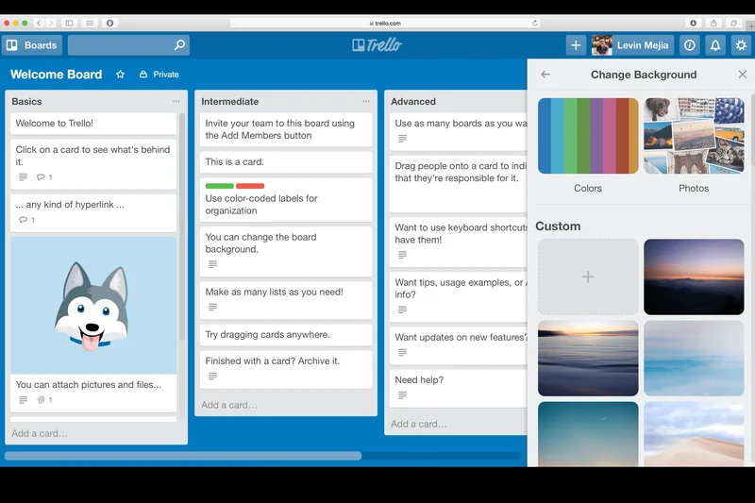This screenshot has width=755, height=503.
Task: Star the Welcome Board
Action: point(121,75)
